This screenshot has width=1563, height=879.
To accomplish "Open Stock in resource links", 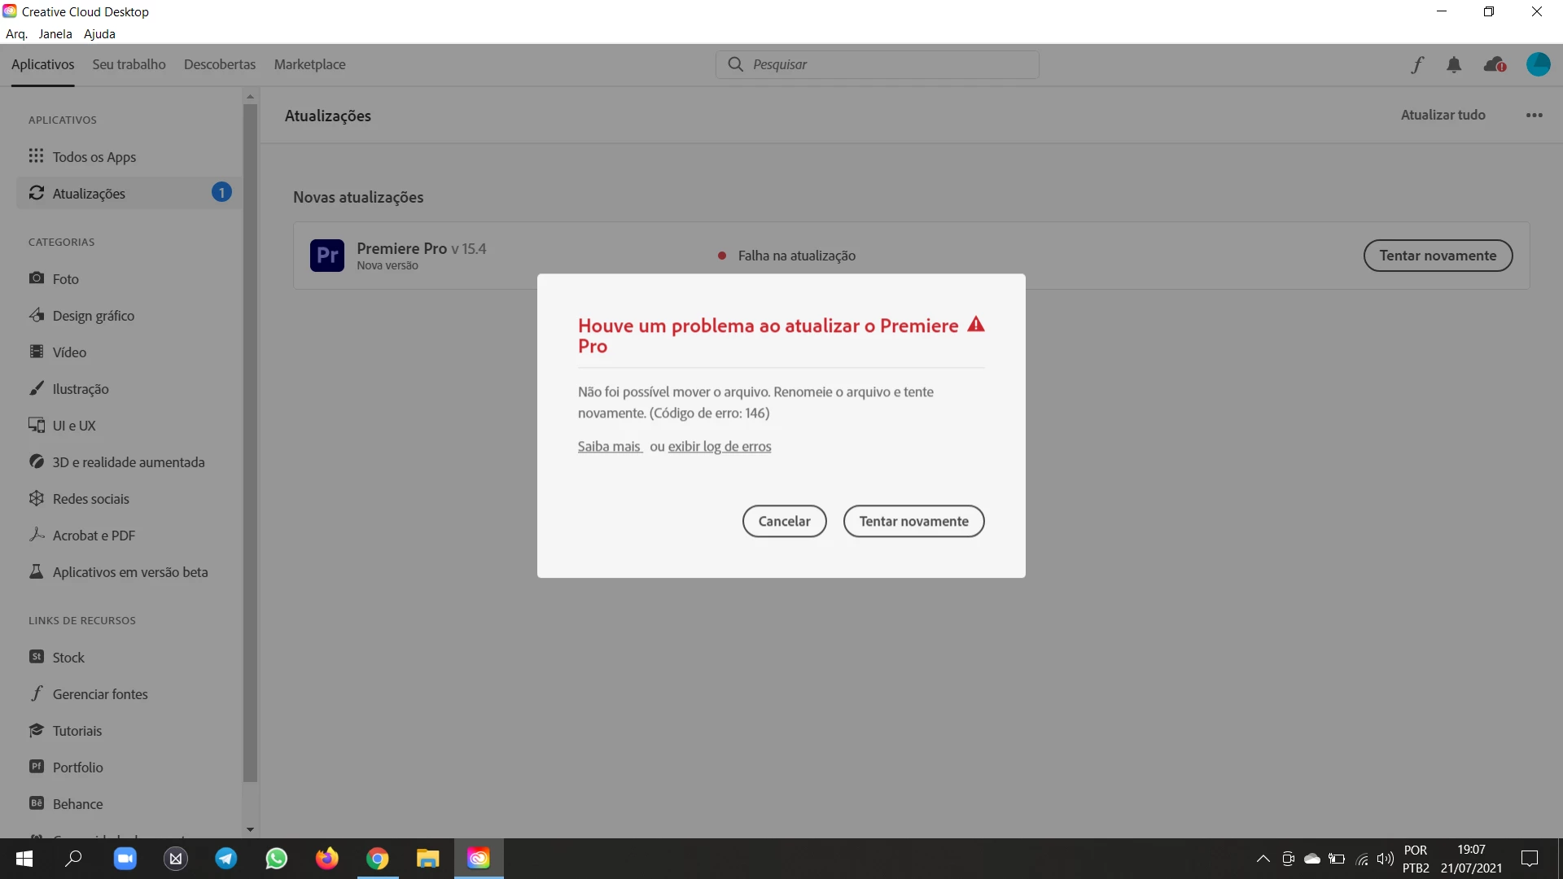I will coord(68,658).
